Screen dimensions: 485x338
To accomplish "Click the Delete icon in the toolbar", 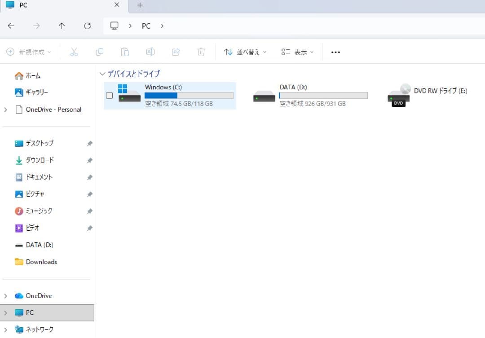I will [201, 52].
